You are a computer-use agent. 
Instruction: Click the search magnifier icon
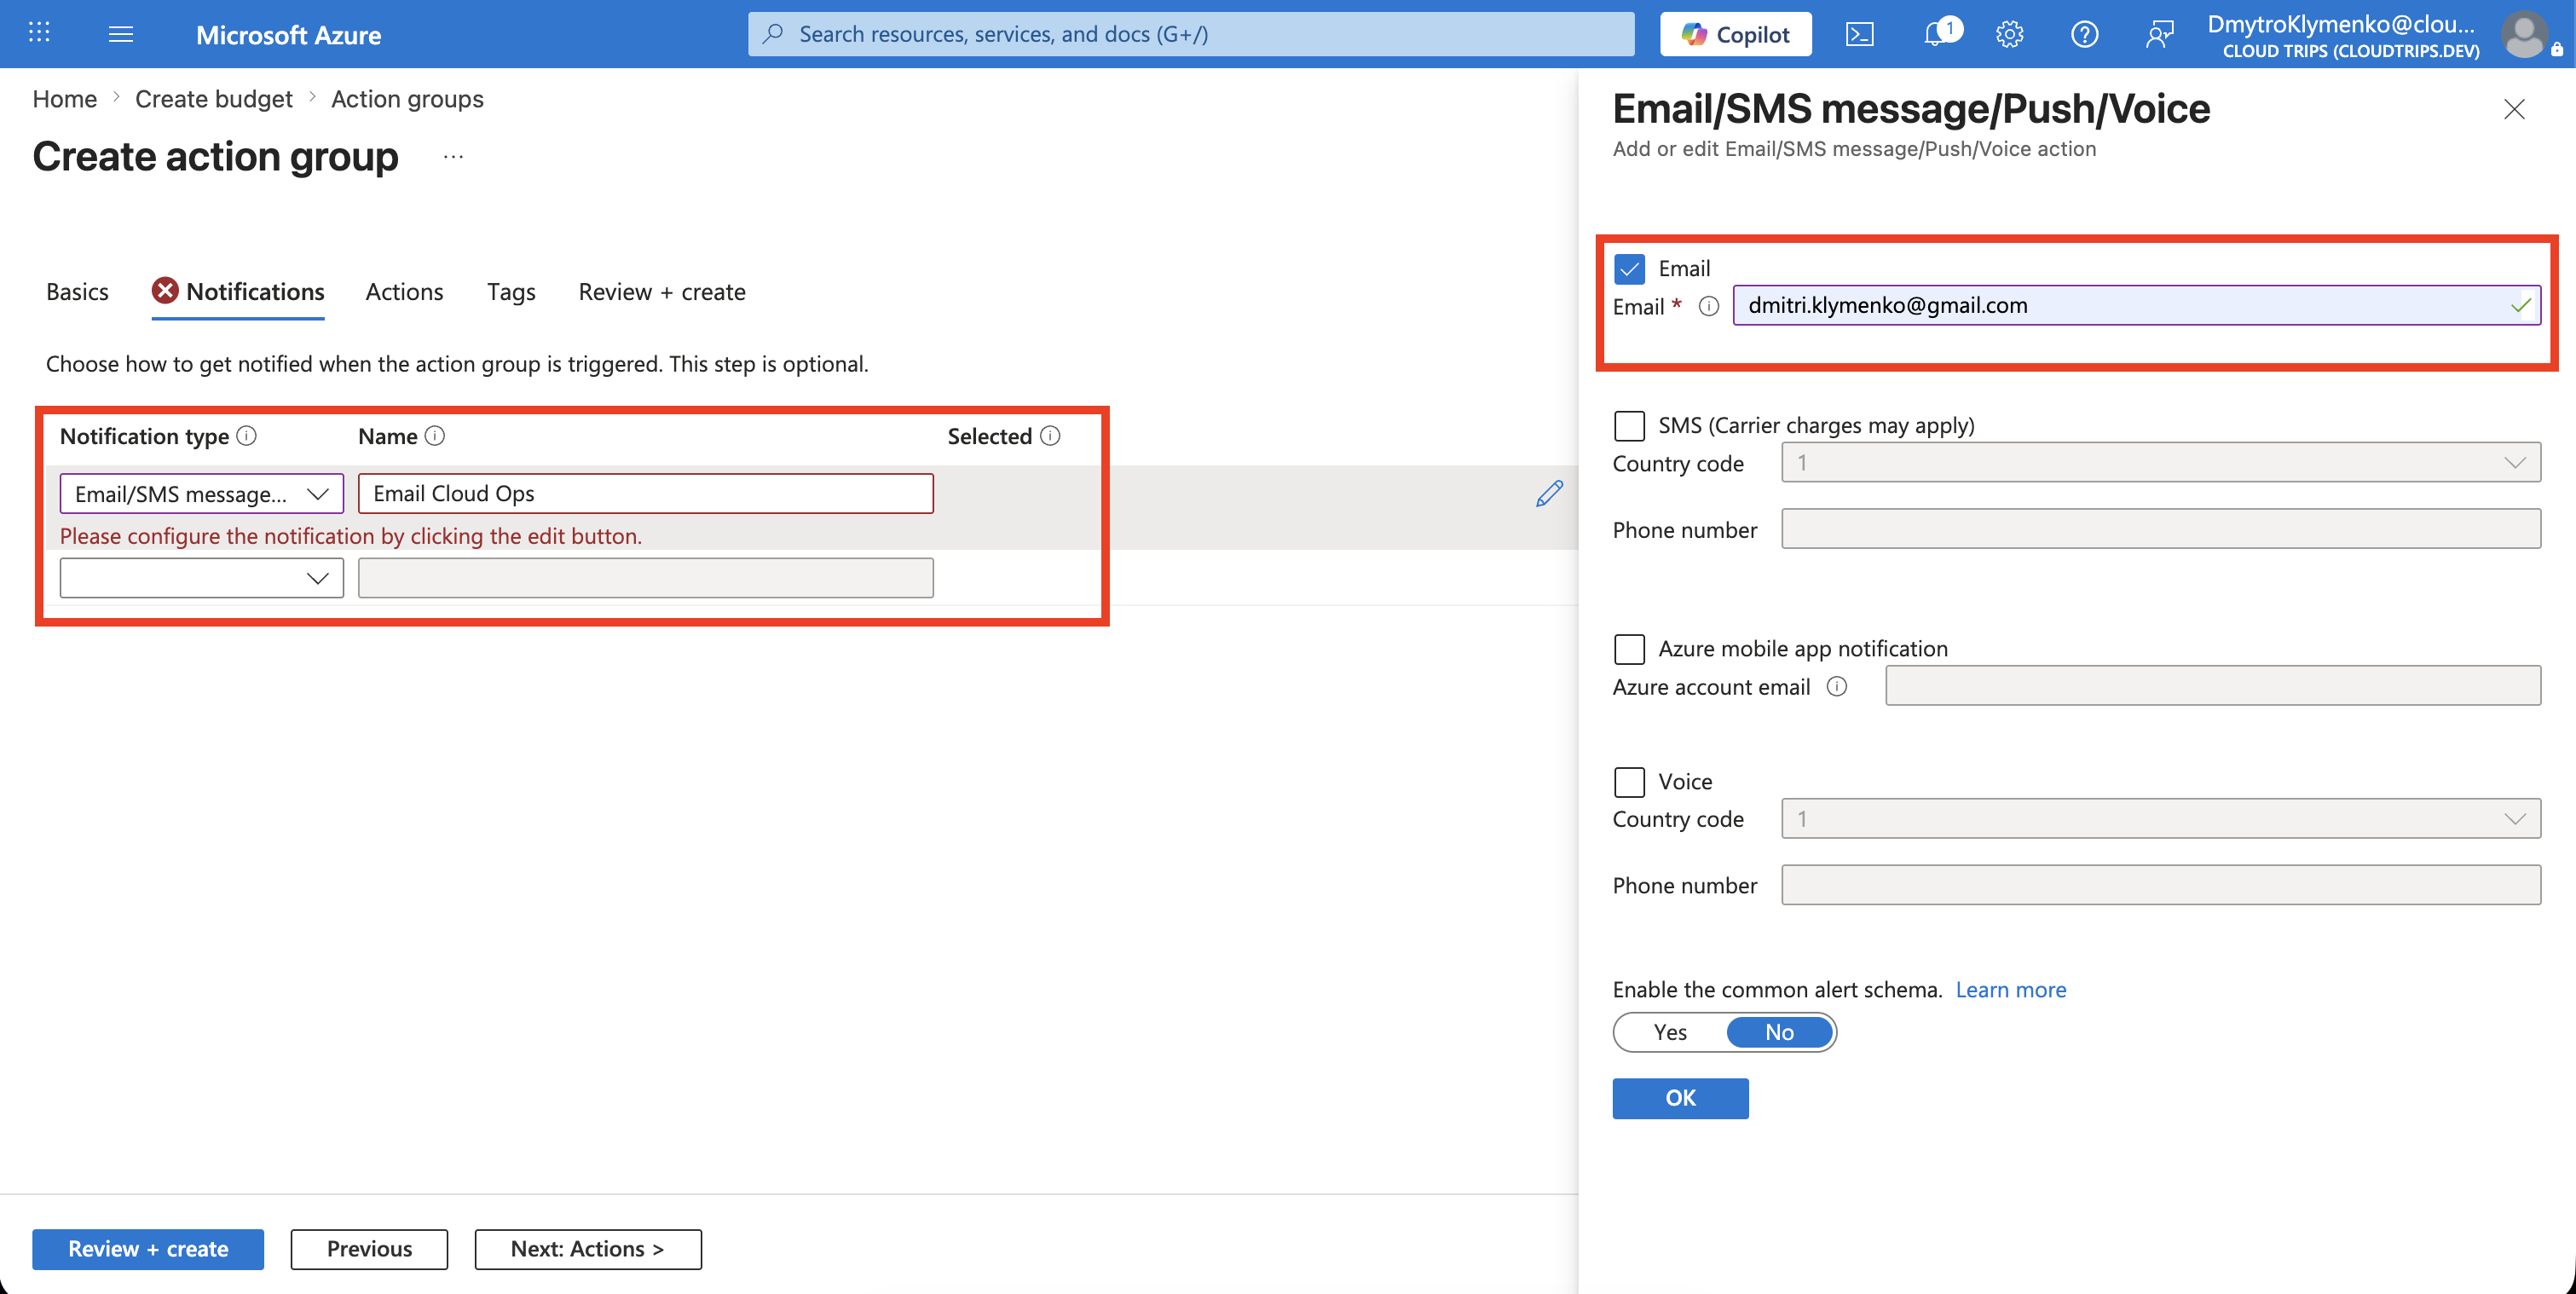(x=773, y=34)
